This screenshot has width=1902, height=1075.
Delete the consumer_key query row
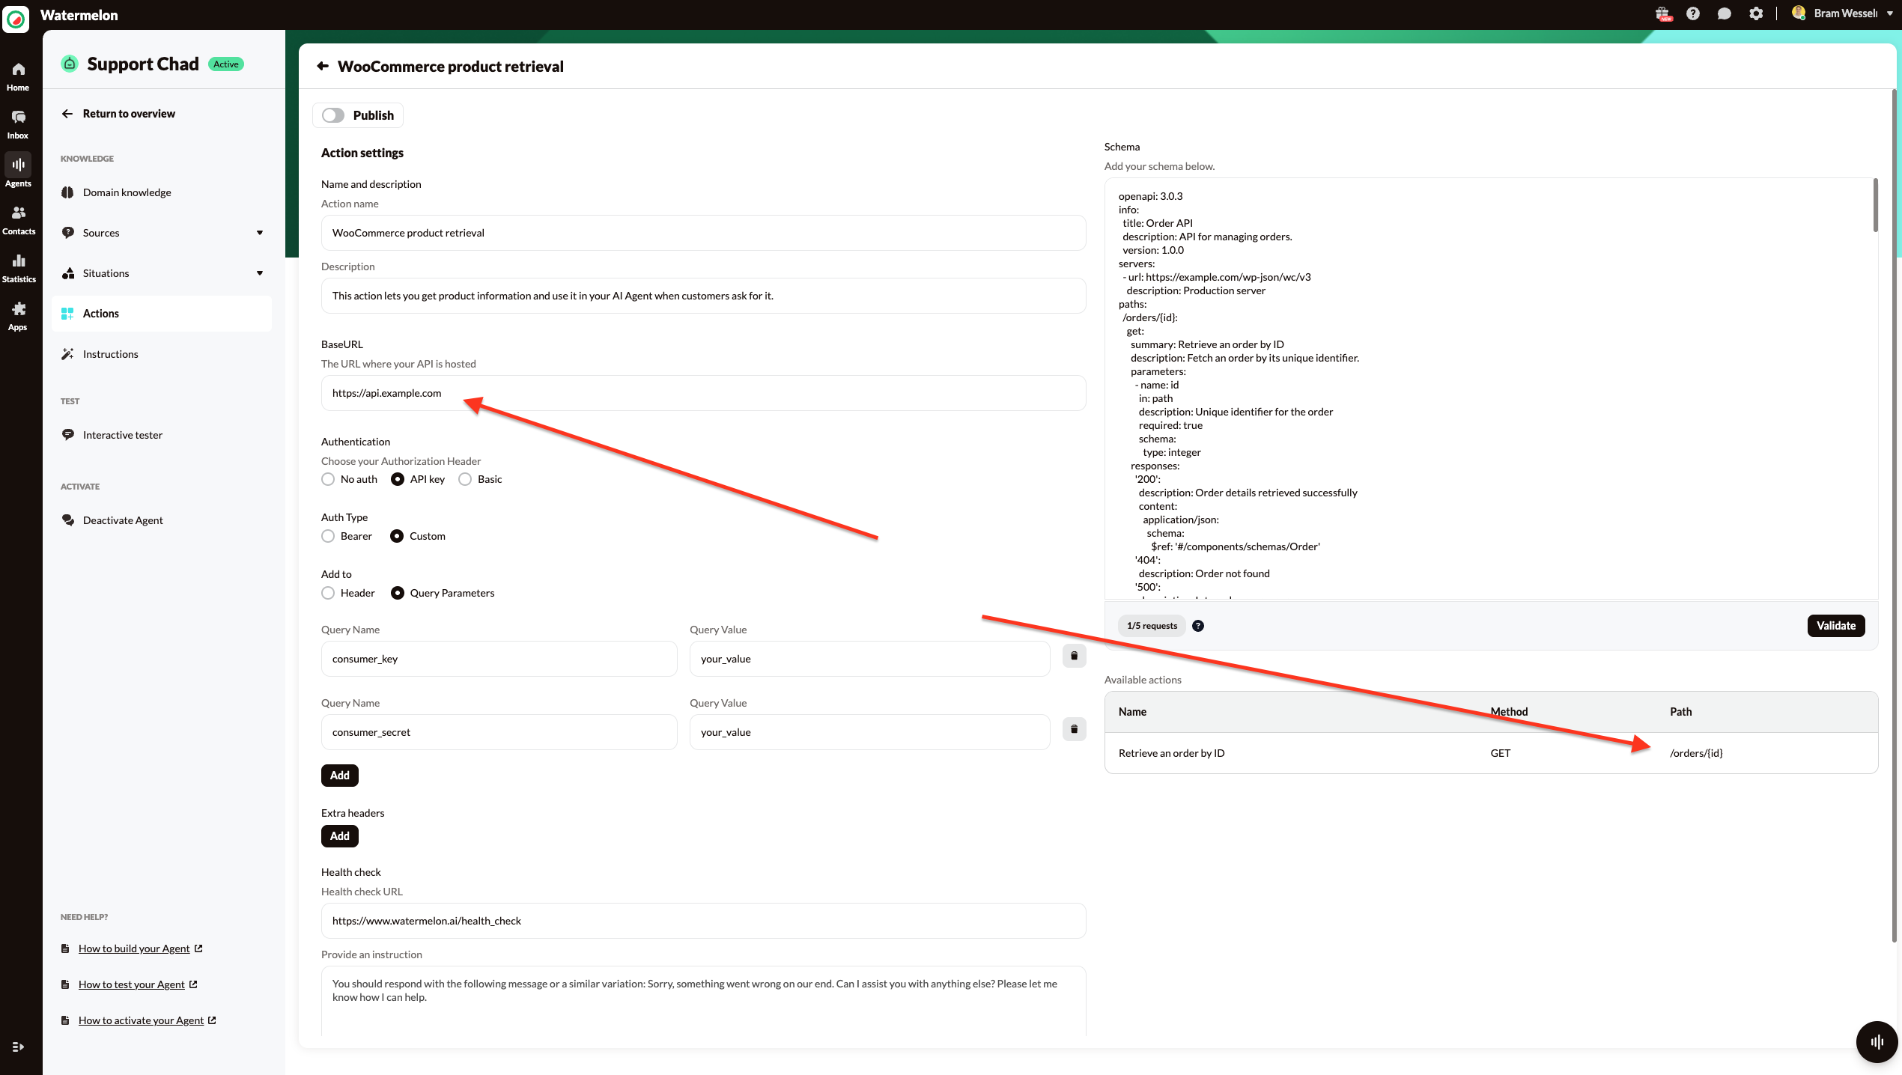pyautogui.click(x=1074, y=656)
